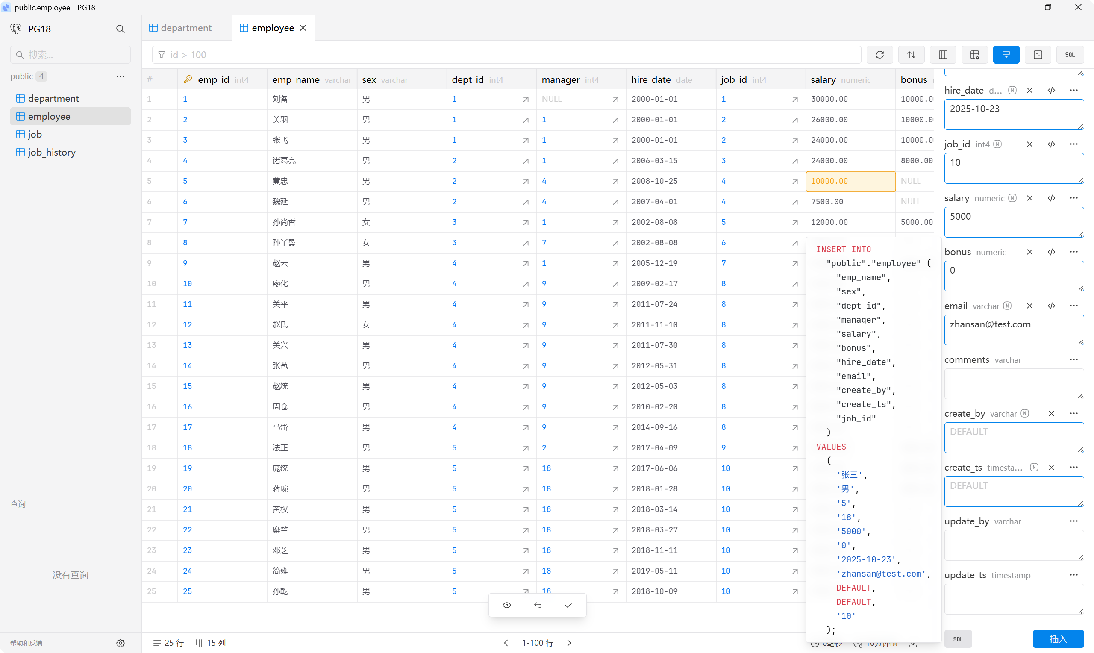Open more options for bonus field

(1073, 252)
